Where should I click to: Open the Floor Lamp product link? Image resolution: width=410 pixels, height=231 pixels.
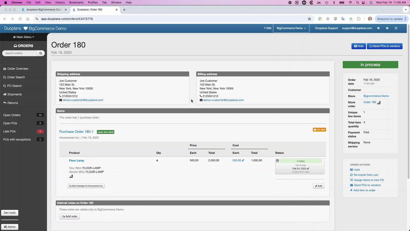(x=77, y=160)
